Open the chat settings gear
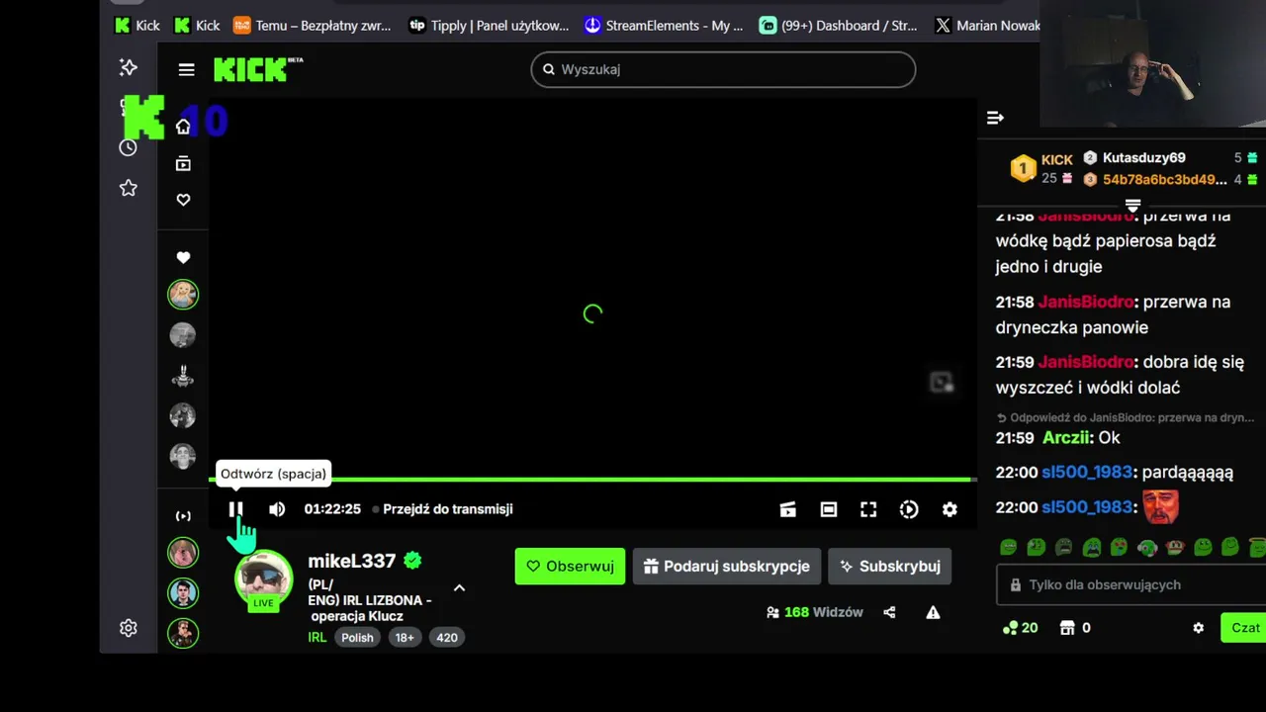 [1198, 628]
